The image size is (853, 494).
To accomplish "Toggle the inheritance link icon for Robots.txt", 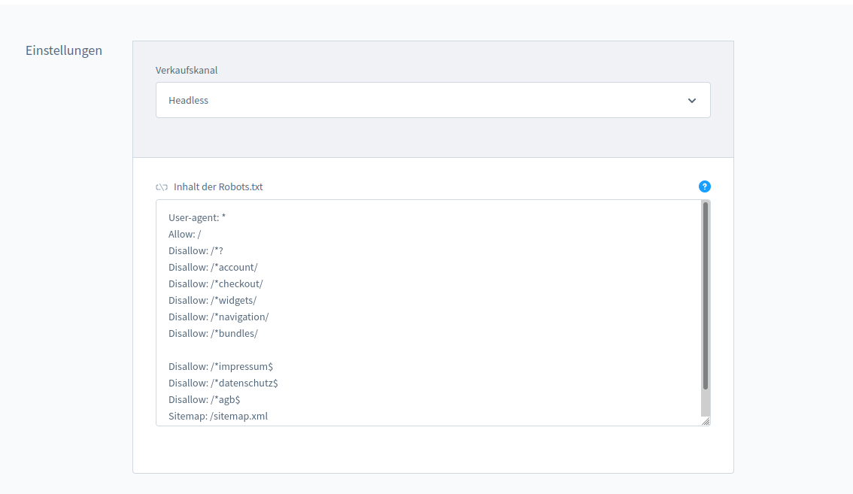I will point(161,187).
